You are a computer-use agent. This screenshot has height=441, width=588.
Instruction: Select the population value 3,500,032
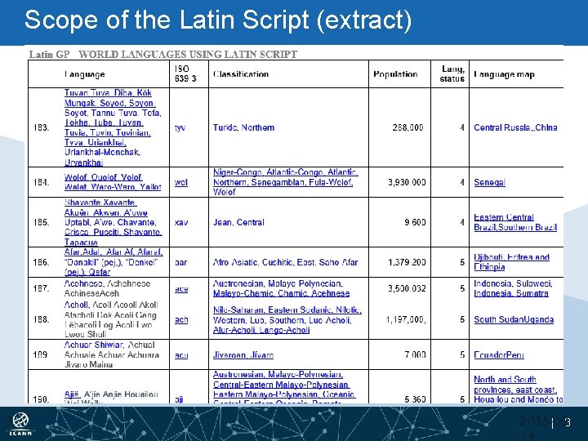(407, 288)
